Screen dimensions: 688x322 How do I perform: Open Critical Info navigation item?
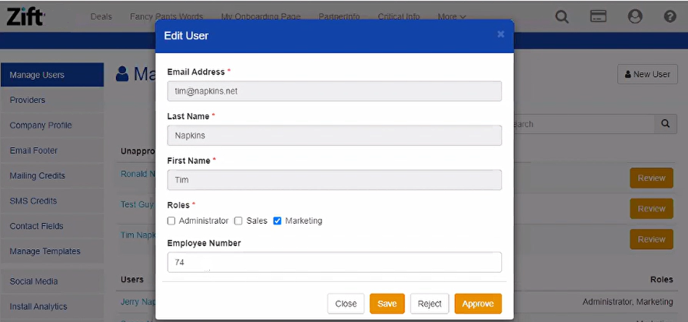399,17
